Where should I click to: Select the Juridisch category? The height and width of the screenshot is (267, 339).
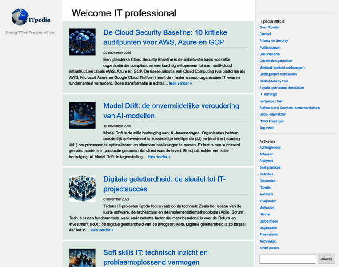(x=266, y=194)
